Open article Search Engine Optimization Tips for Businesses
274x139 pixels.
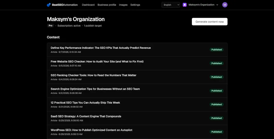tap(95, 89)
